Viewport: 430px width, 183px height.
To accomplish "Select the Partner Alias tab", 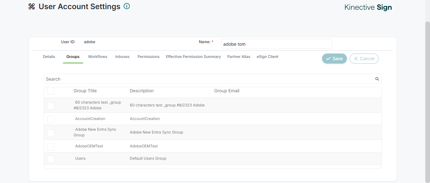I will pyautogui.click(x=239, y=57).
